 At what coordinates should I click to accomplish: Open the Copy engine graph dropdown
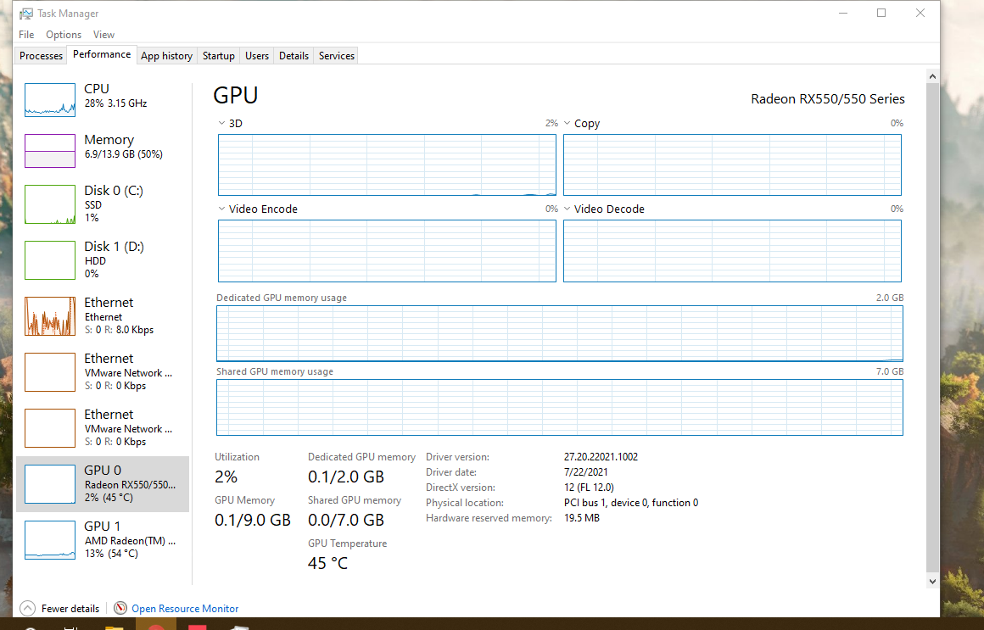567,123
